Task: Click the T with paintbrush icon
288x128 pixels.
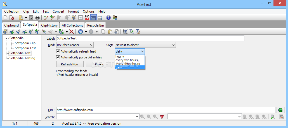Action: coord(138,32)
